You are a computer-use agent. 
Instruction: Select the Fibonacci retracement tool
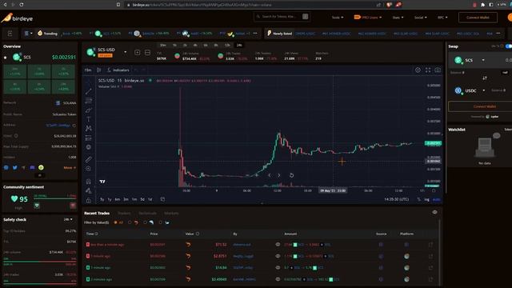point(89,101)
